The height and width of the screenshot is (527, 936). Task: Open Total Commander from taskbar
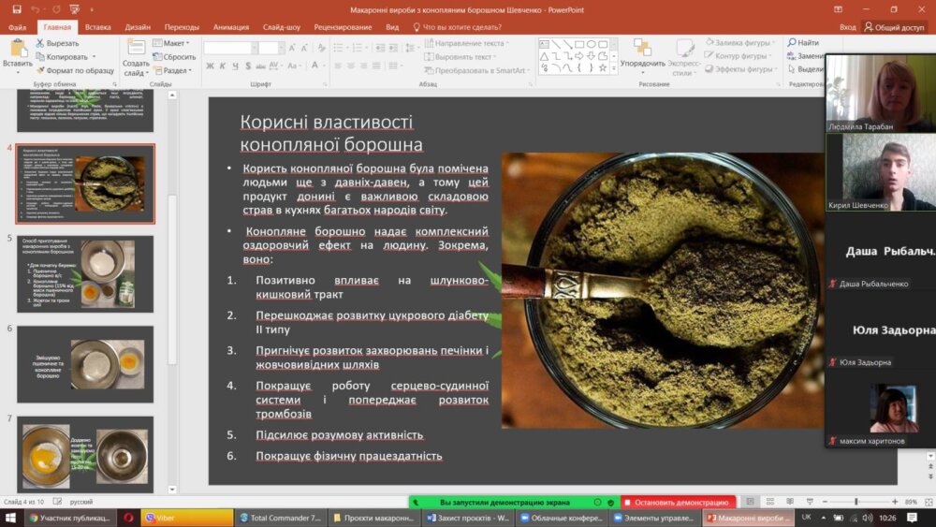click(281, 518)
